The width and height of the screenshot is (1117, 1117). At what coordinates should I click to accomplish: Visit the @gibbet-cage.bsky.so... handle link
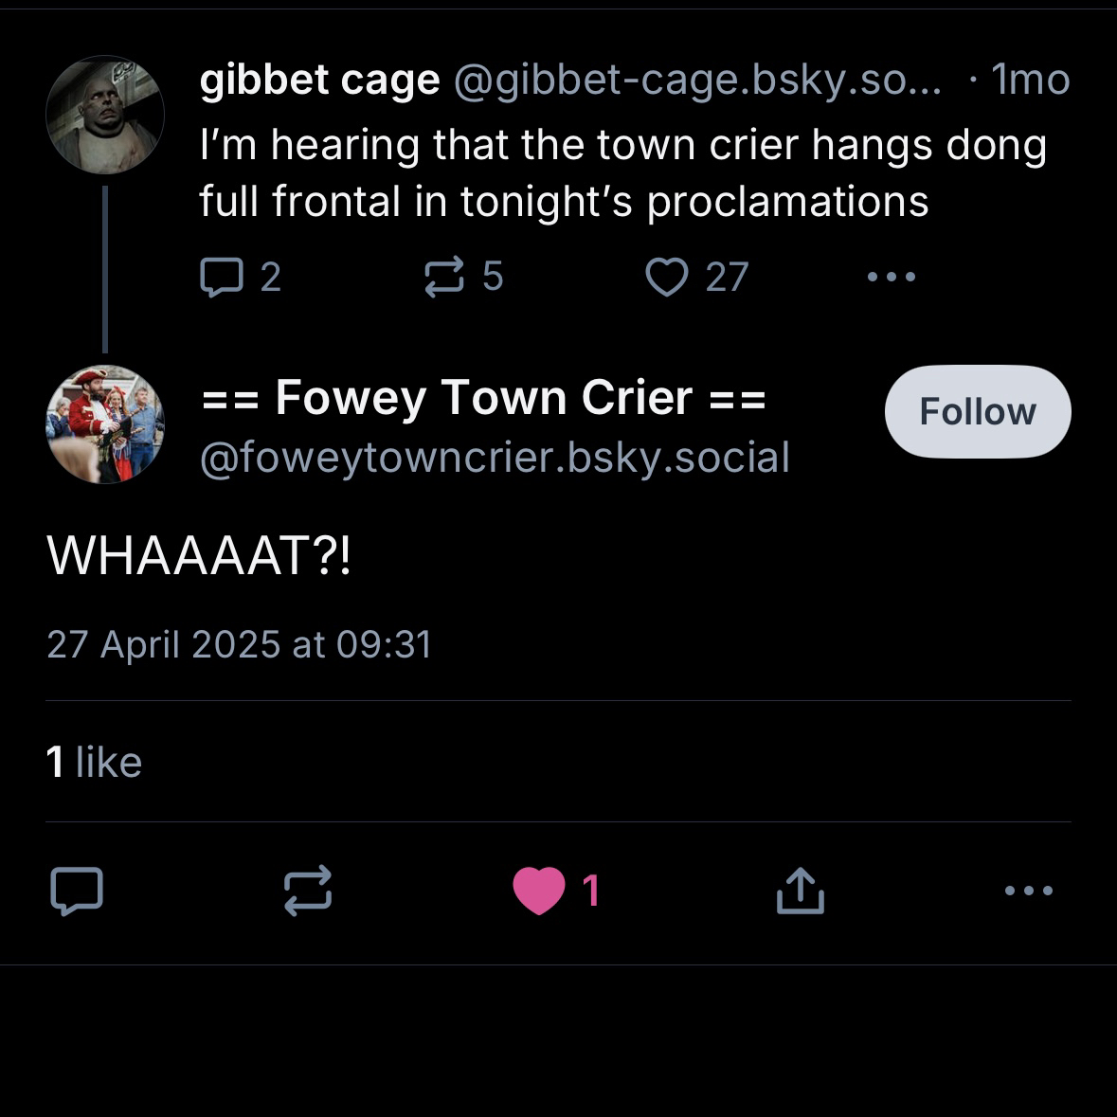pos(698,81)
